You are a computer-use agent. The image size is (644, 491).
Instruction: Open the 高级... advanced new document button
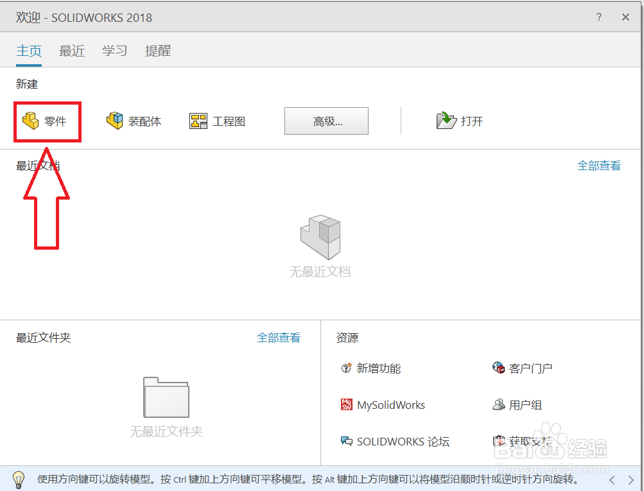click(x=327, y=121)
